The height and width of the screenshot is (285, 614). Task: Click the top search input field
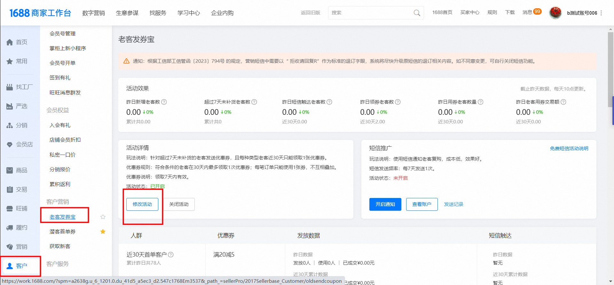pos(371,13)
